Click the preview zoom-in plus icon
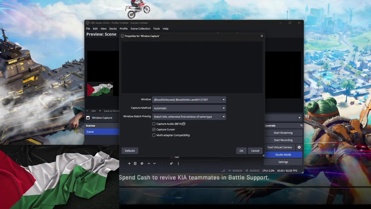This screenshot has width=371, height=209. (100, 111)
